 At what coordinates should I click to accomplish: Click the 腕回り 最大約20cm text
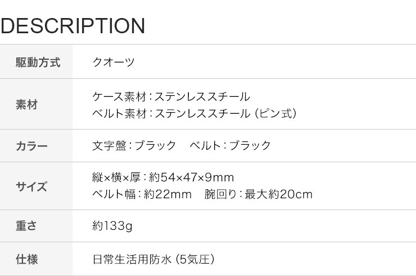pyautogui.click(x=259, y=194)
